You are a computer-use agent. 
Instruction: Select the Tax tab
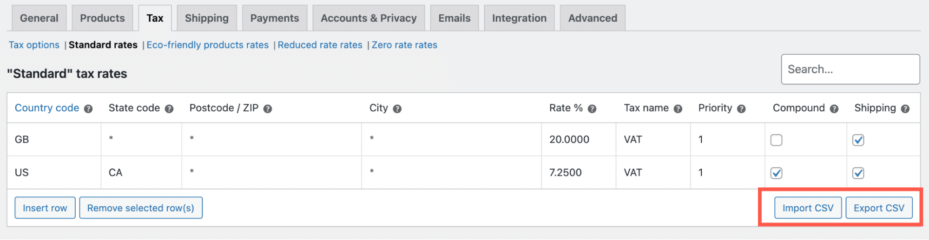[x=155, y=18]
